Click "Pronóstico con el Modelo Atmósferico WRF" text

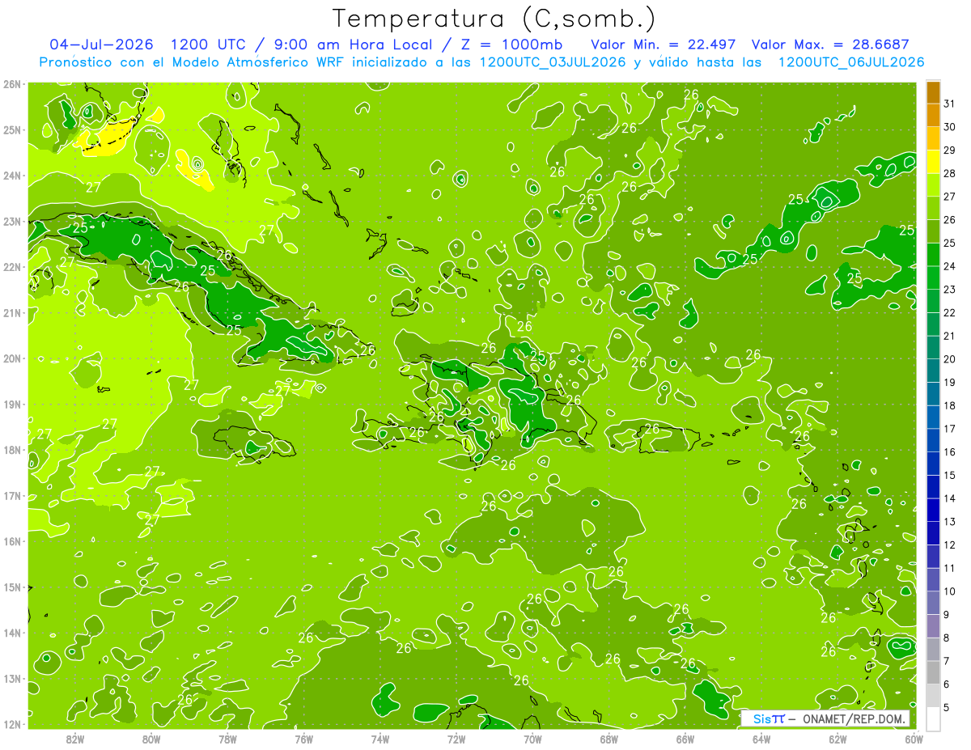click(193, 62)
